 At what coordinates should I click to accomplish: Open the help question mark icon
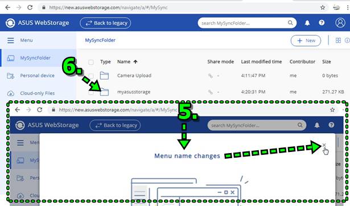322,23
